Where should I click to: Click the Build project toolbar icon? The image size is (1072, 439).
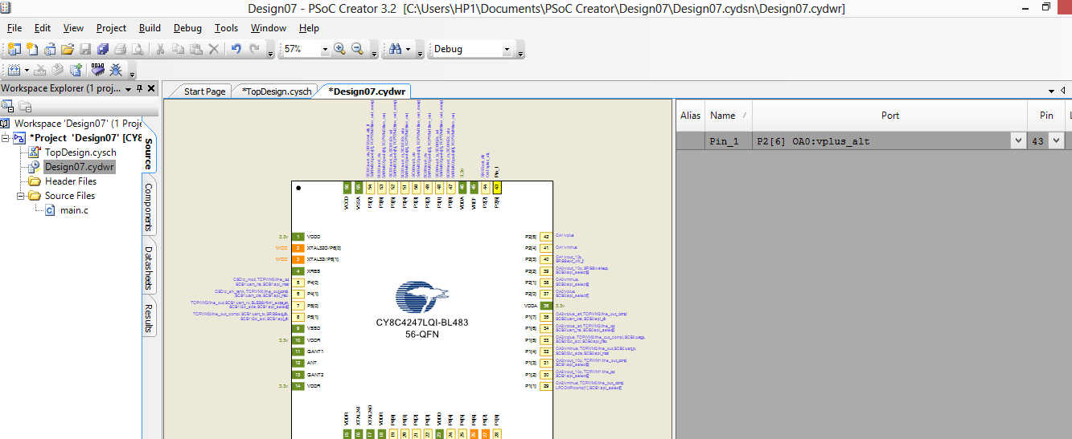click(x=14, y=70)
